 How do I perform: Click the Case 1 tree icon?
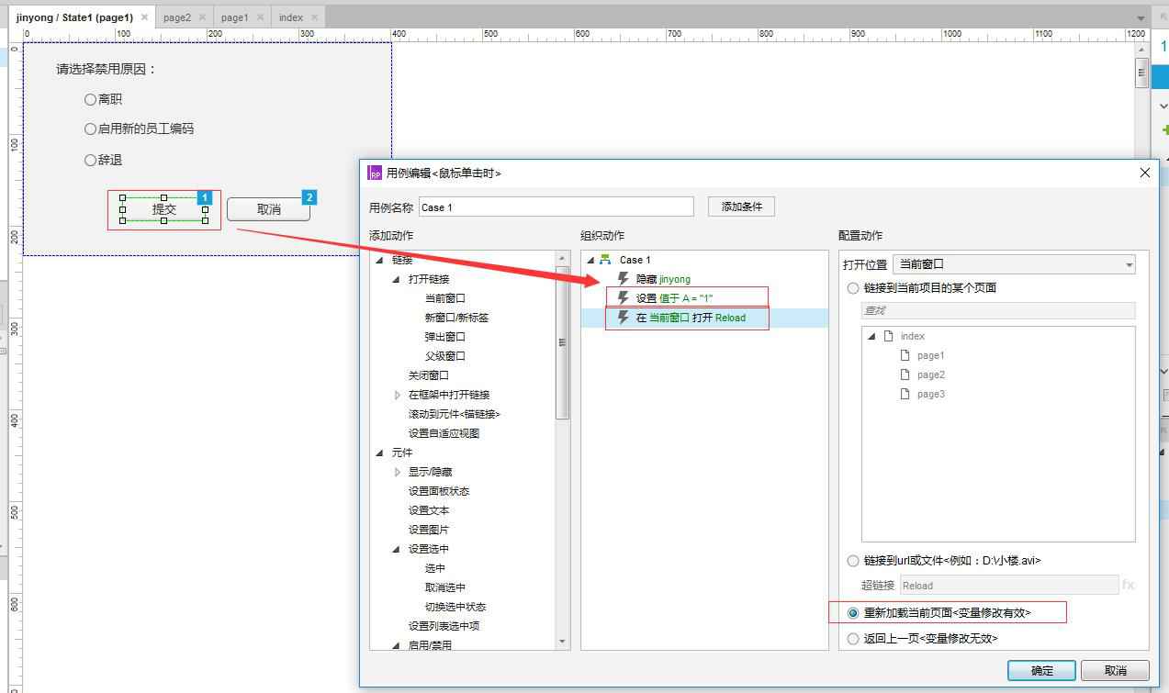click(604, 260)
